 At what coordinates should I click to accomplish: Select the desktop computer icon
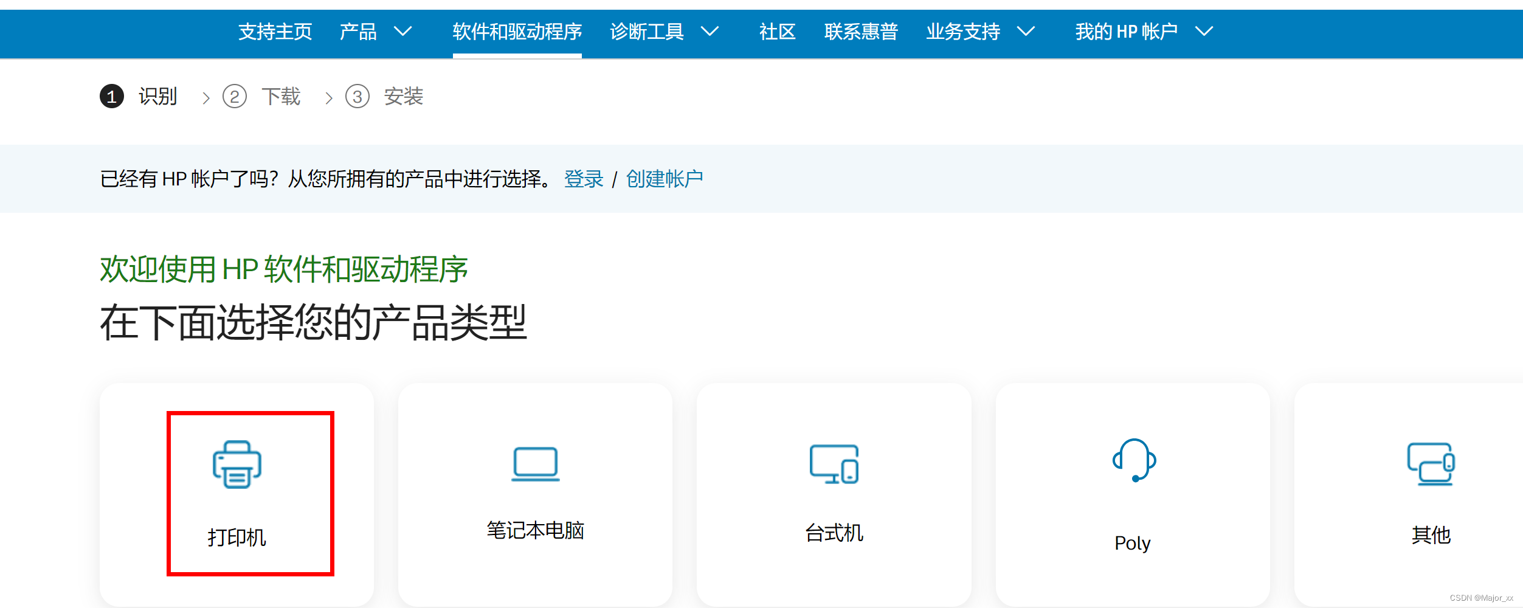834,465
